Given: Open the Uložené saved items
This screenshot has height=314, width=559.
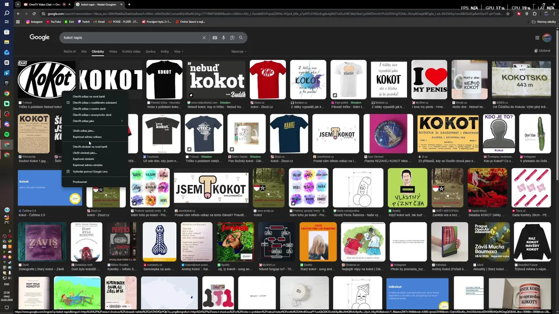Looking at the screenshot, I should (542, 51).
